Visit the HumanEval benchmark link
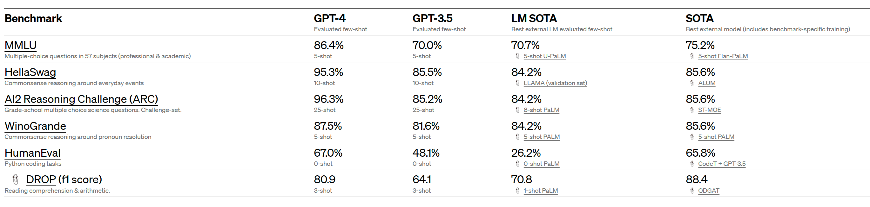Screen dimensions: 870x207 point(32,153)
